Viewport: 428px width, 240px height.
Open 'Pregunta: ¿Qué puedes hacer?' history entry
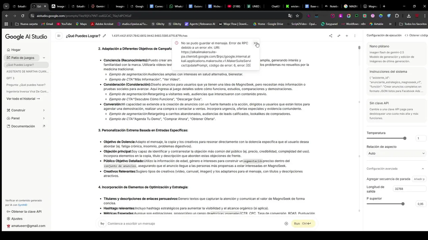click(x=26, y=85)
